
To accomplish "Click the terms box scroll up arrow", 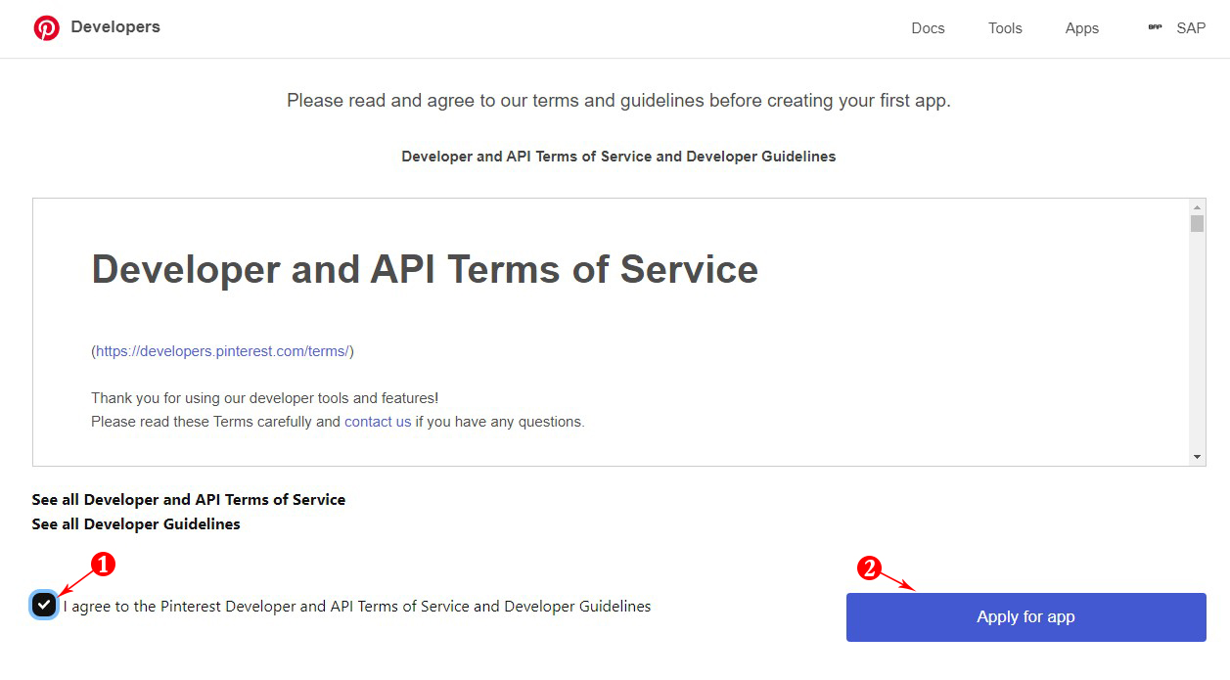I will pos(1197,207).
